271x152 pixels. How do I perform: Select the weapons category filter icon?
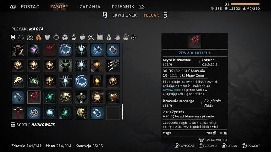pyautogui.click(x=30, y=37)
